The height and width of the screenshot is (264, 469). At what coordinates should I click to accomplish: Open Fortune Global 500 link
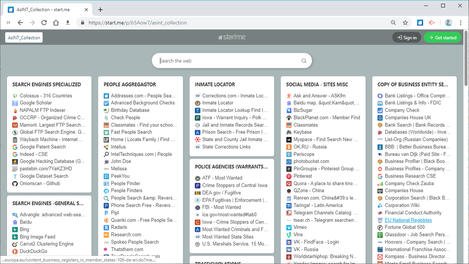click(x=405, y=227)
